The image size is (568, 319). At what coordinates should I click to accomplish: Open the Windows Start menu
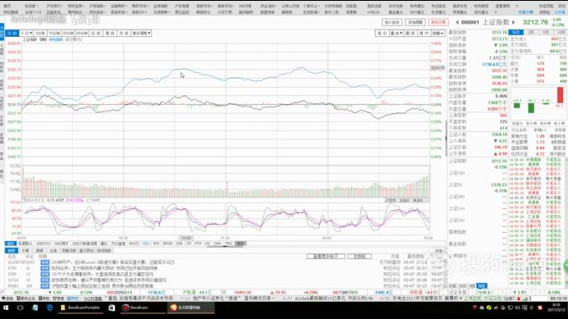tap(6, 308)
